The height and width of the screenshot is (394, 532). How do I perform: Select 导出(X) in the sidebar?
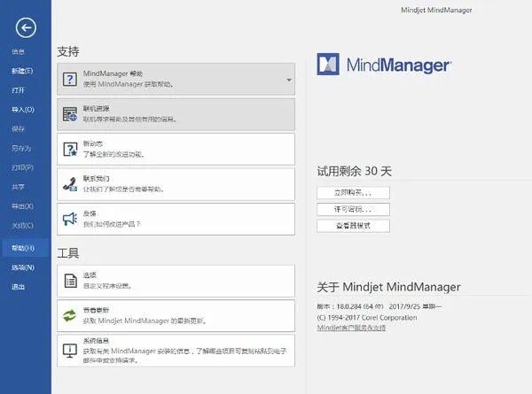(22, 206)
